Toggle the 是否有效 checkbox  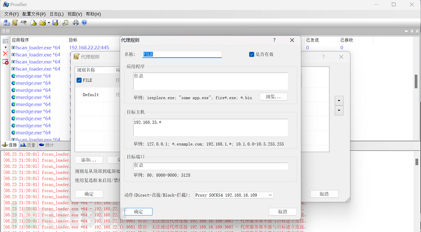click(x=251, y=54)
